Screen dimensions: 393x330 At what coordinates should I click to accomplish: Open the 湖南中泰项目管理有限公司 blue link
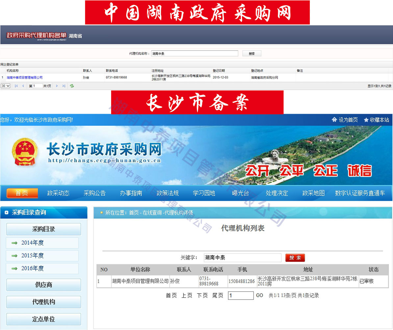tap(25, 77)
